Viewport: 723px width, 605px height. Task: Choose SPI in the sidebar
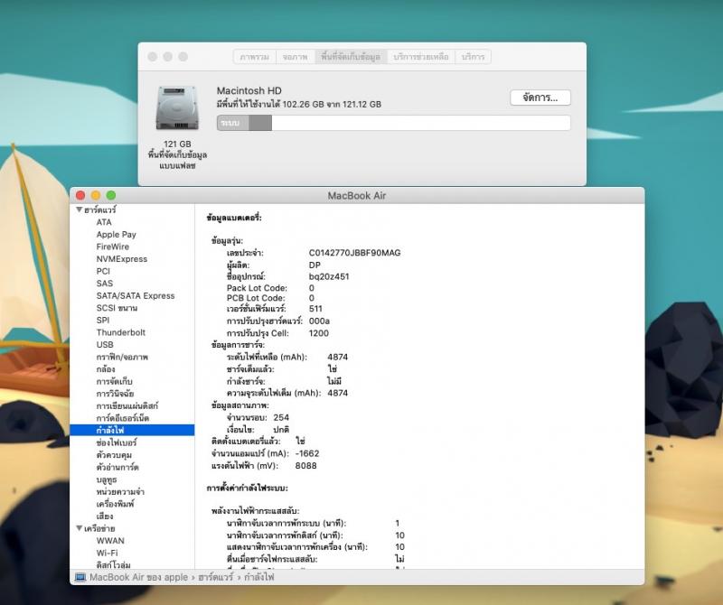click(103, 321)
